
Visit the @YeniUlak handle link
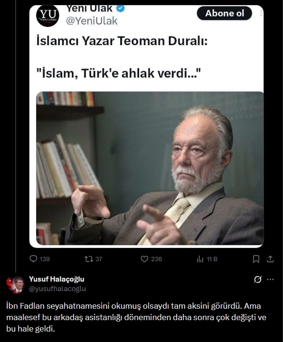click(x=92, y=21)
